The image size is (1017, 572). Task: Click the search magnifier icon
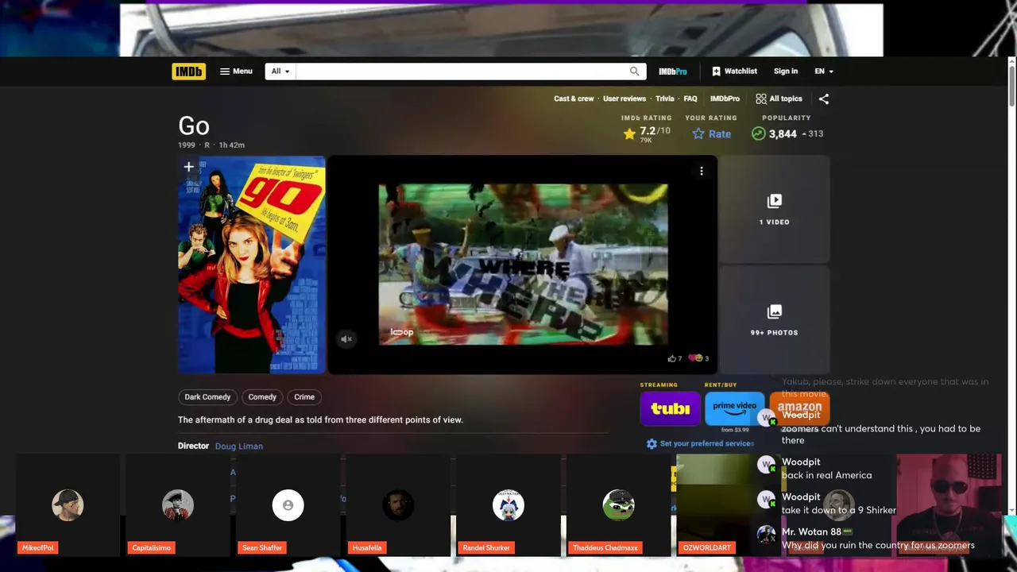(x=634, y=71)
